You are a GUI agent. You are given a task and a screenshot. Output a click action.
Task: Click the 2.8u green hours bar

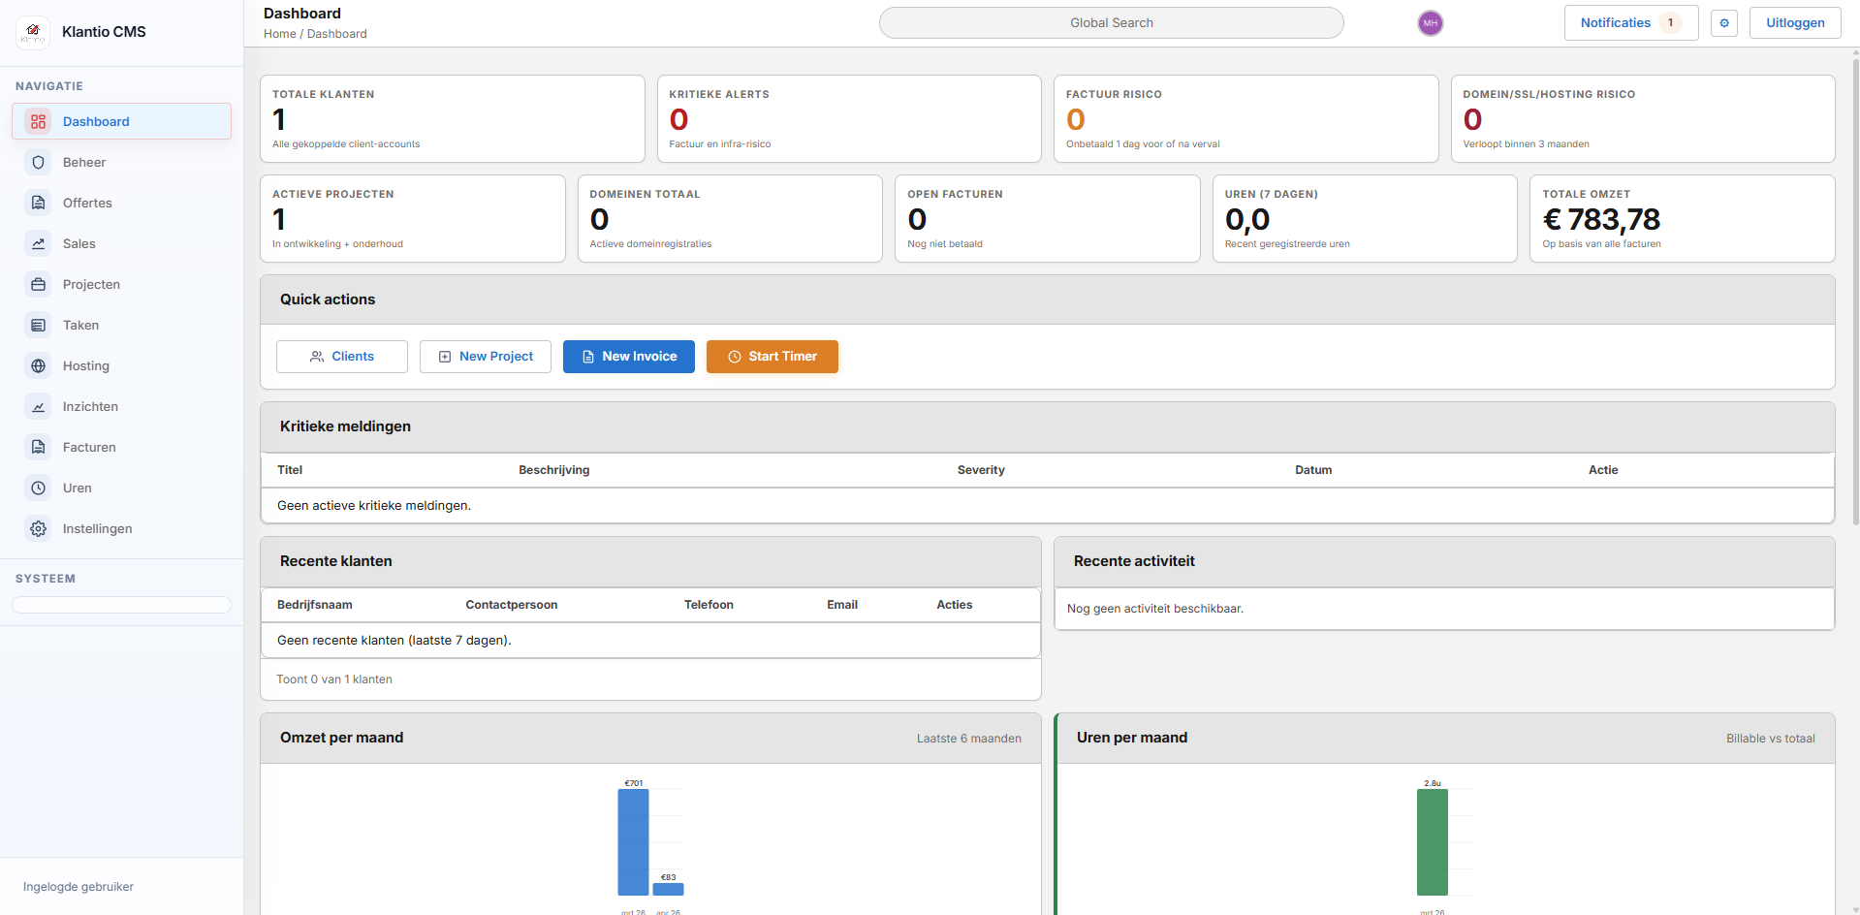tap(1433, 842)
